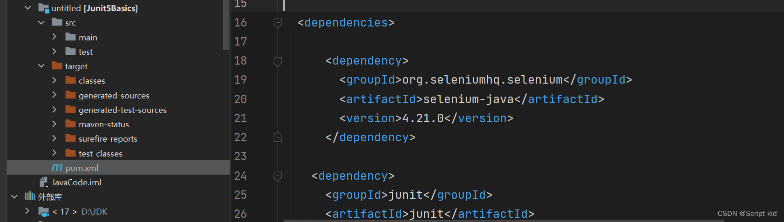Select pom.xml in the project tree
This screenshot has width=784, height=222.
pos(82,168)
